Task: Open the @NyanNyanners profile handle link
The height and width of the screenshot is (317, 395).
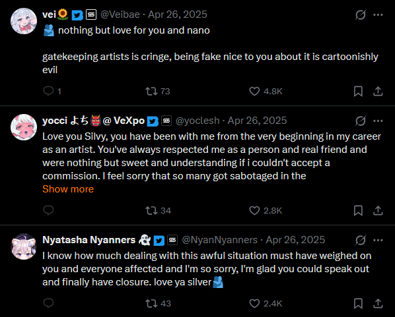Action: [220, 240]
